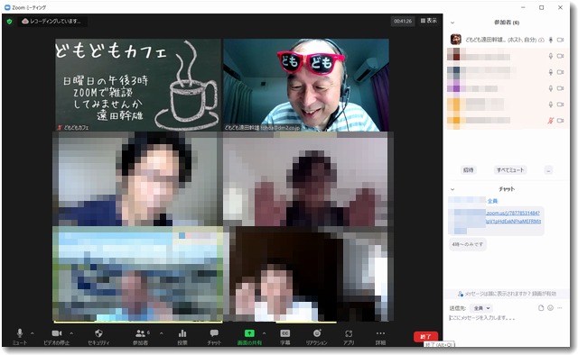Open 表示 view menu top-right
Viewport: 578px width, 355px height.
click(x=429, y=21)
